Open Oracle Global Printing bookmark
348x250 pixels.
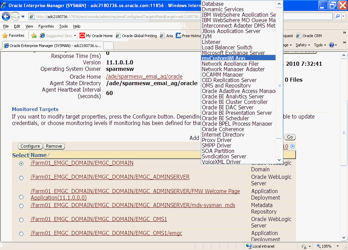pyautogui.click(x=137, y=35)
